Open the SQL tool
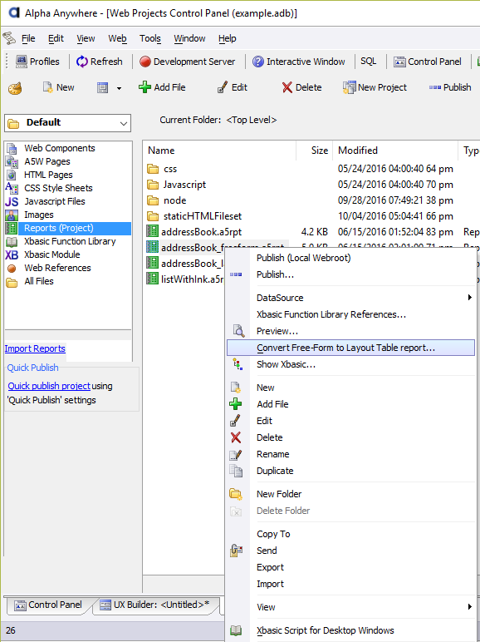The height and width of the screenshot is (642, 480). (x=368, y=62)
